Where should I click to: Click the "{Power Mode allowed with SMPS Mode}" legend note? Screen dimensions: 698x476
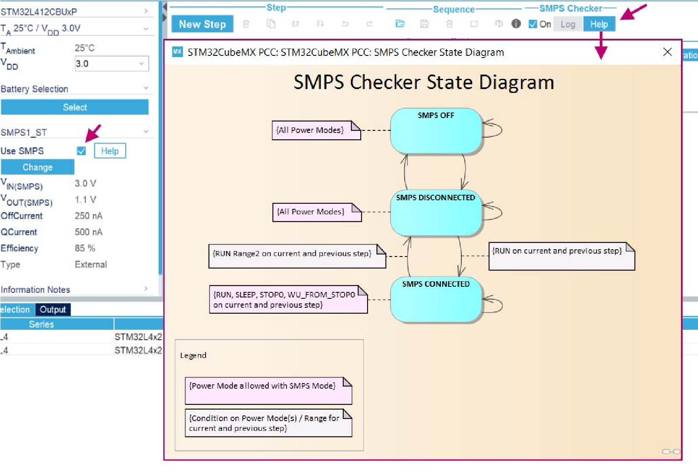(x=269, y=390)
